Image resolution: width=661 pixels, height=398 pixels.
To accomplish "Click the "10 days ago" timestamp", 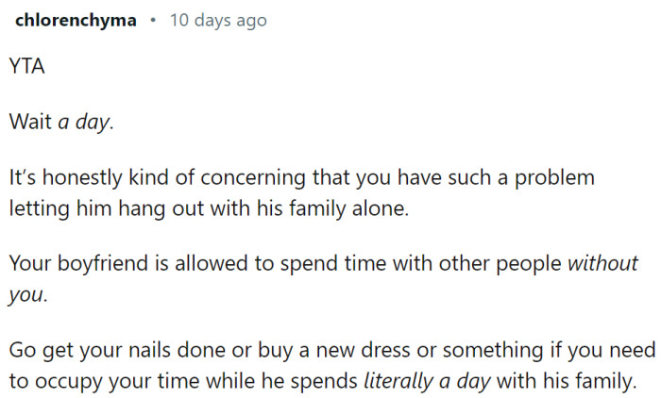I will click(x=218, y=21).
